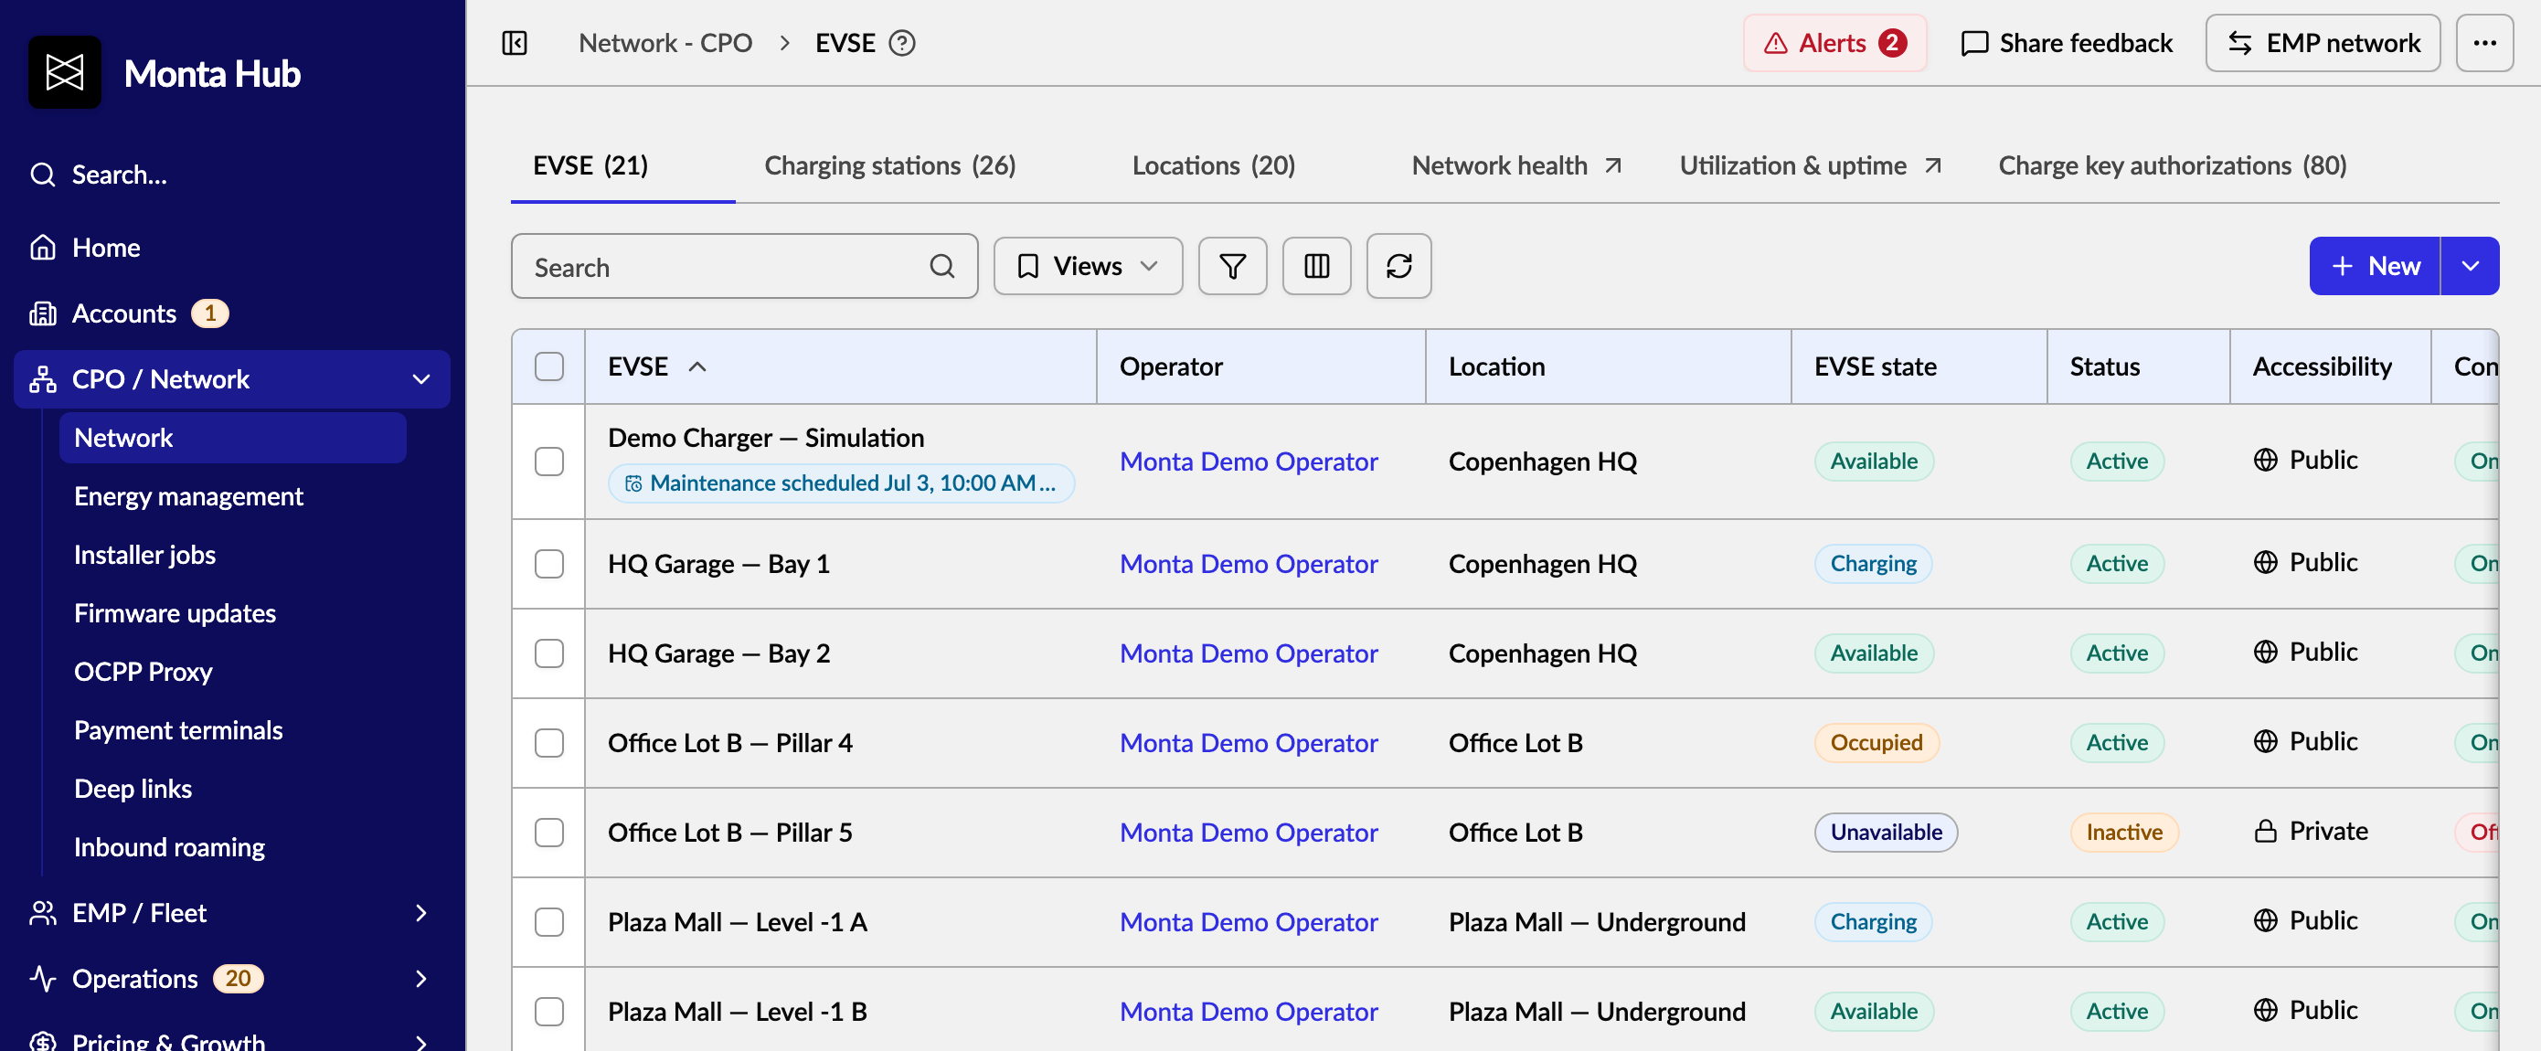Switch to the Locations tab

click(x=1213, y=165)
